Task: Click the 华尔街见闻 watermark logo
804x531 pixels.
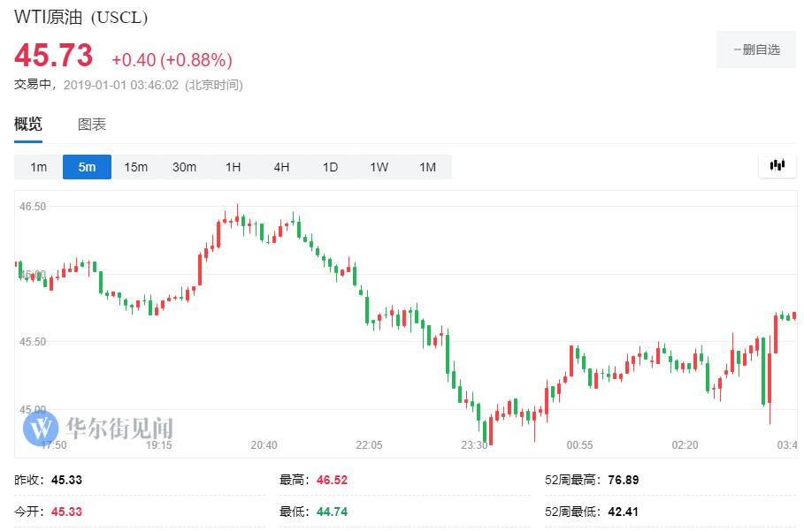Action: coord(98,429)
